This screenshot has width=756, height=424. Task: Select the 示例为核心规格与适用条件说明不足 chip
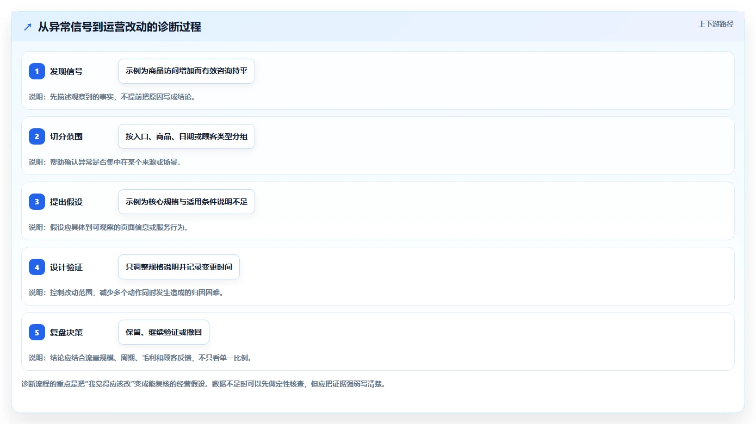tap(187, 202)
